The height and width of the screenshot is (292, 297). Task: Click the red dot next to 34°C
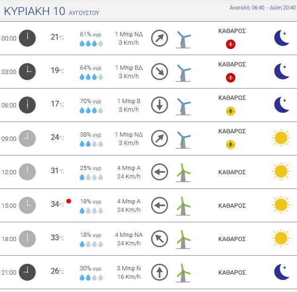click(x=69, y=201)
